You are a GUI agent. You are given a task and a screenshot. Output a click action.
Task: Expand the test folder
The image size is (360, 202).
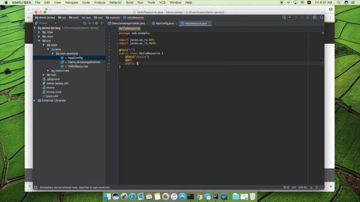coord(44,75)
